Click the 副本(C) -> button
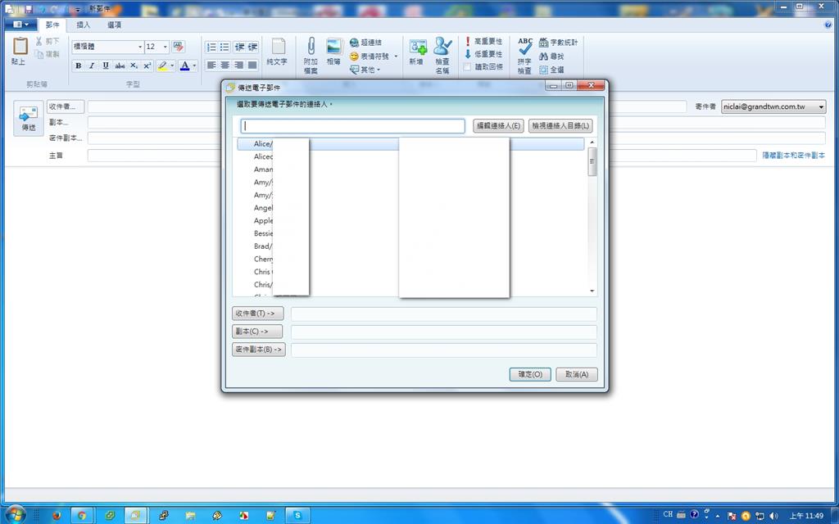 (256, 332)
